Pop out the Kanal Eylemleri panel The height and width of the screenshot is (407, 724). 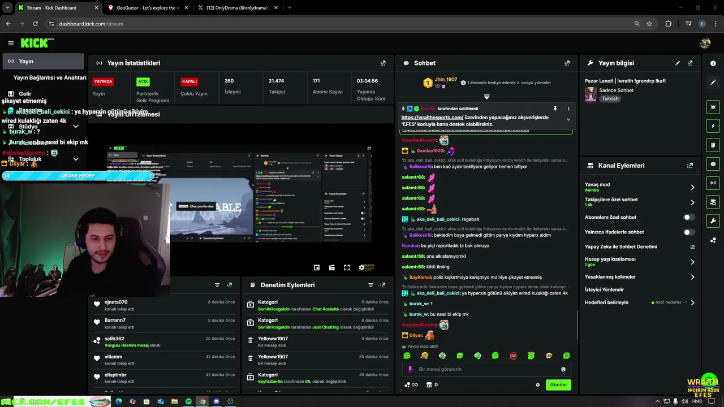(690, 166)
